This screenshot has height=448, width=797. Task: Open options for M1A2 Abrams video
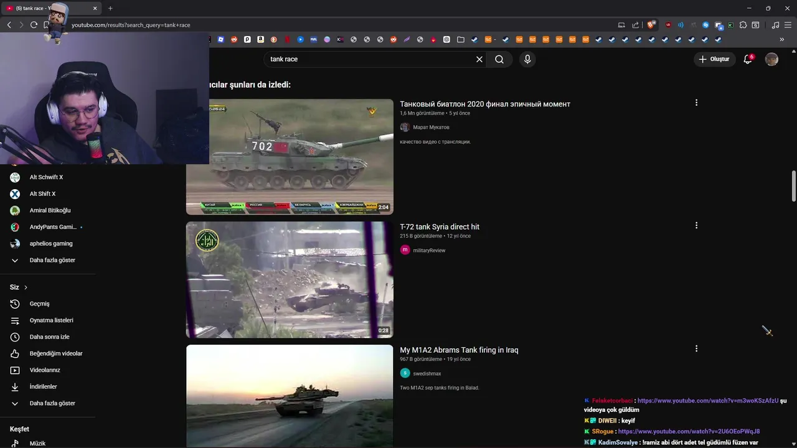click(x=696, y=348)
